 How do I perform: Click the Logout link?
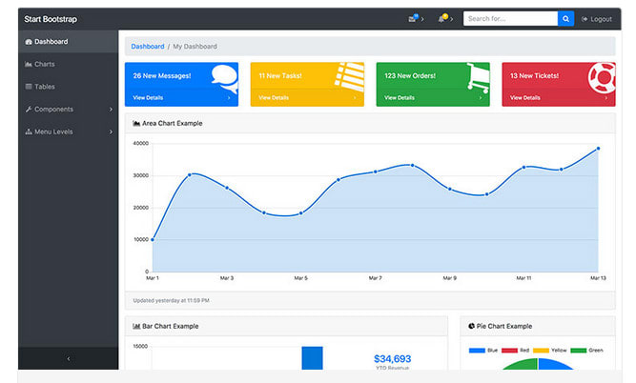[597, 19]
